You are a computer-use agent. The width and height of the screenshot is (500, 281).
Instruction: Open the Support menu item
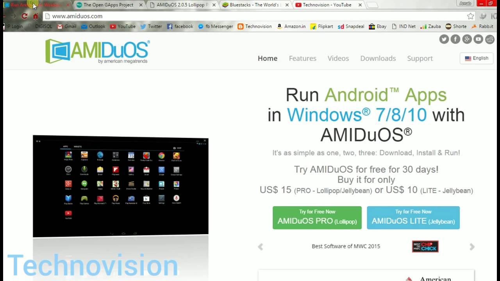[x=420, y=58]
